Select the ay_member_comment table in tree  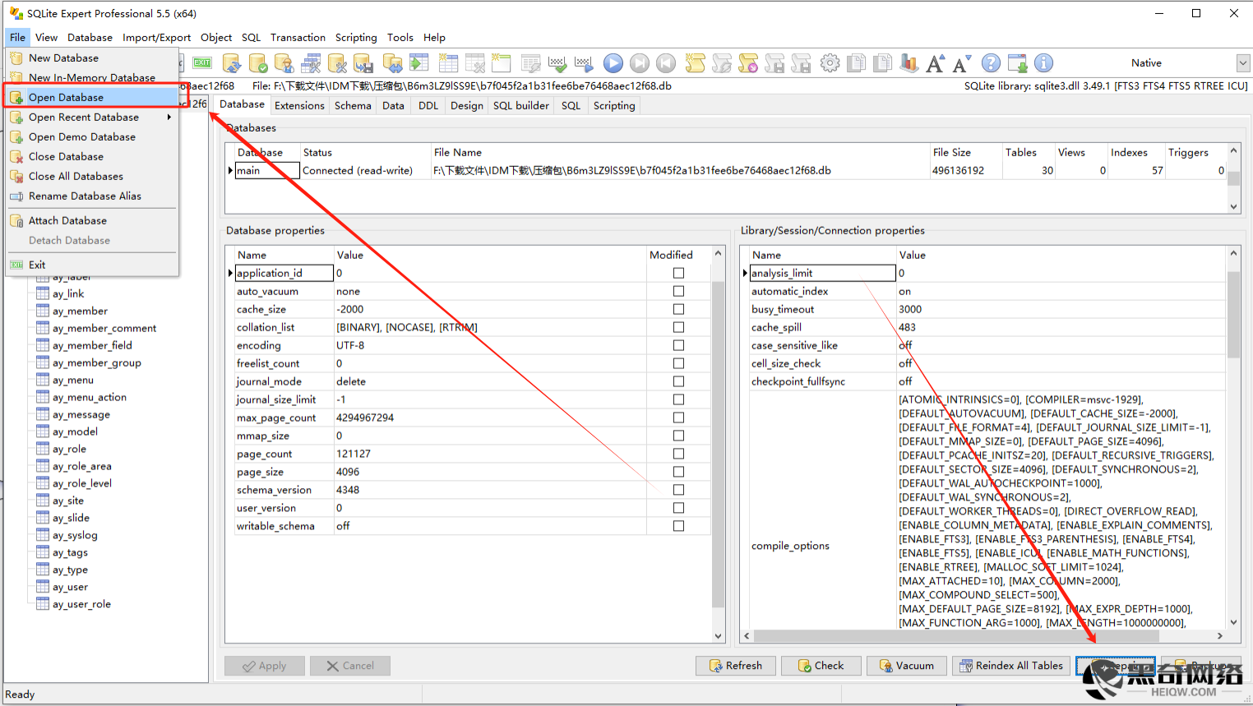point(104,329)
